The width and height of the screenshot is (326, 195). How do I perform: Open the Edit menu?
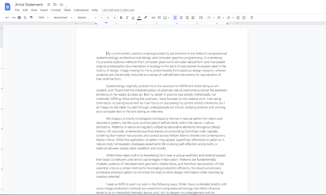coord(25,10)
